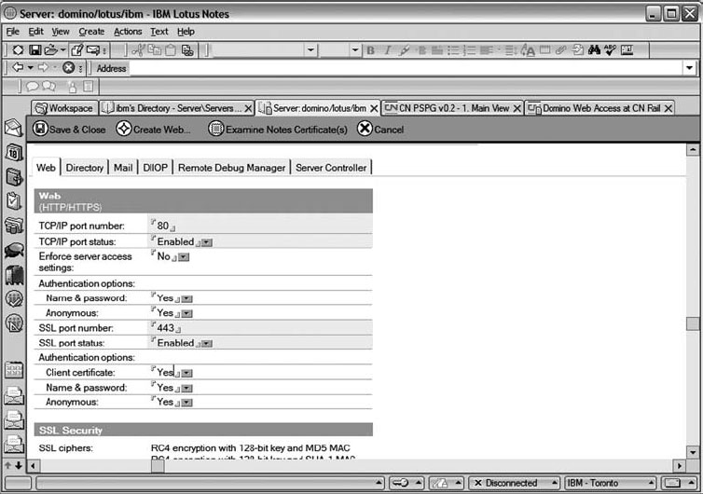Open the Databases grid folder bookmark
The height and width of the screenshot is (494, 703).
(14, 371)
